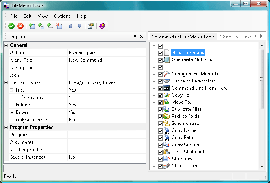This screenshot has height=183, width=270.
Task: Click the Open with Notepad icon
Action: pos(166,60)
